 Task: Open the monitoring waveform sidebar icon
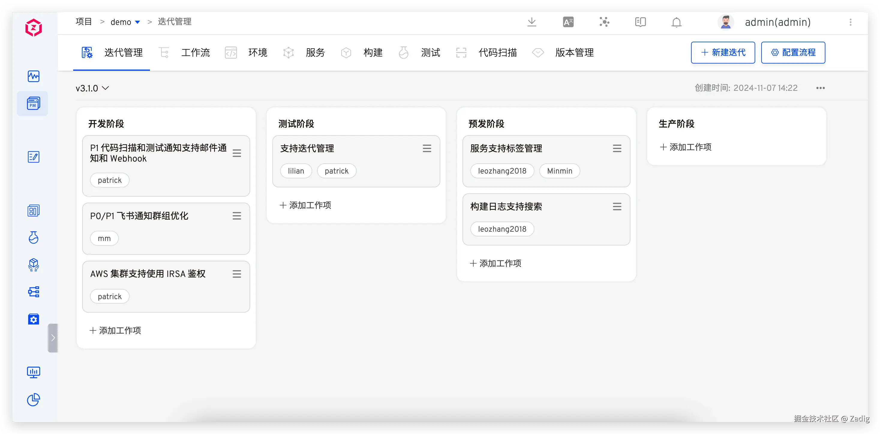[x=34, y=76]
